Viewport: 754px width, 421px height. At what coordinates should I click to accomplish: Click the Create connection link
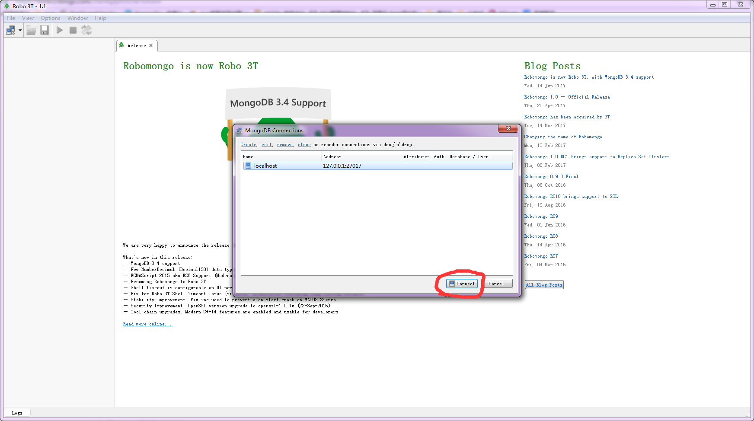[249, 145]
